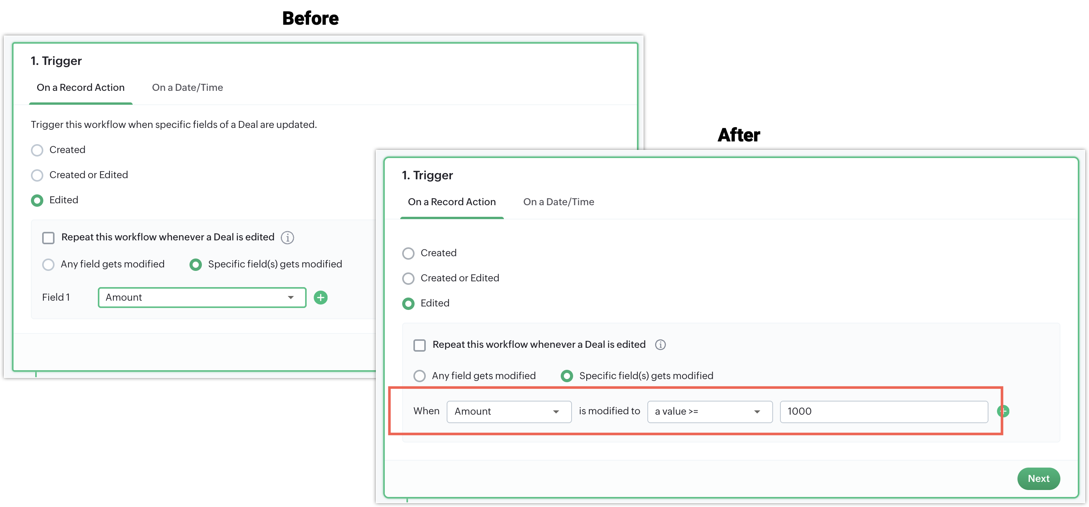This screenshot has height=507, width=1089.
Task: Select Created radio in left panel
Action: [37, 150]
